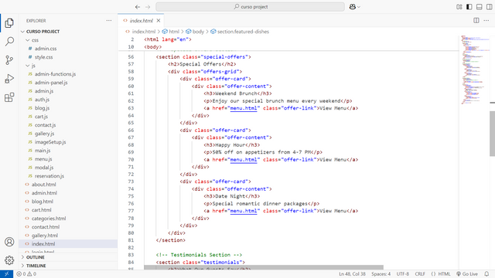Screen dimensions: 495x278
Task: Click the curso project search box
Action: (x=250, y=7)
